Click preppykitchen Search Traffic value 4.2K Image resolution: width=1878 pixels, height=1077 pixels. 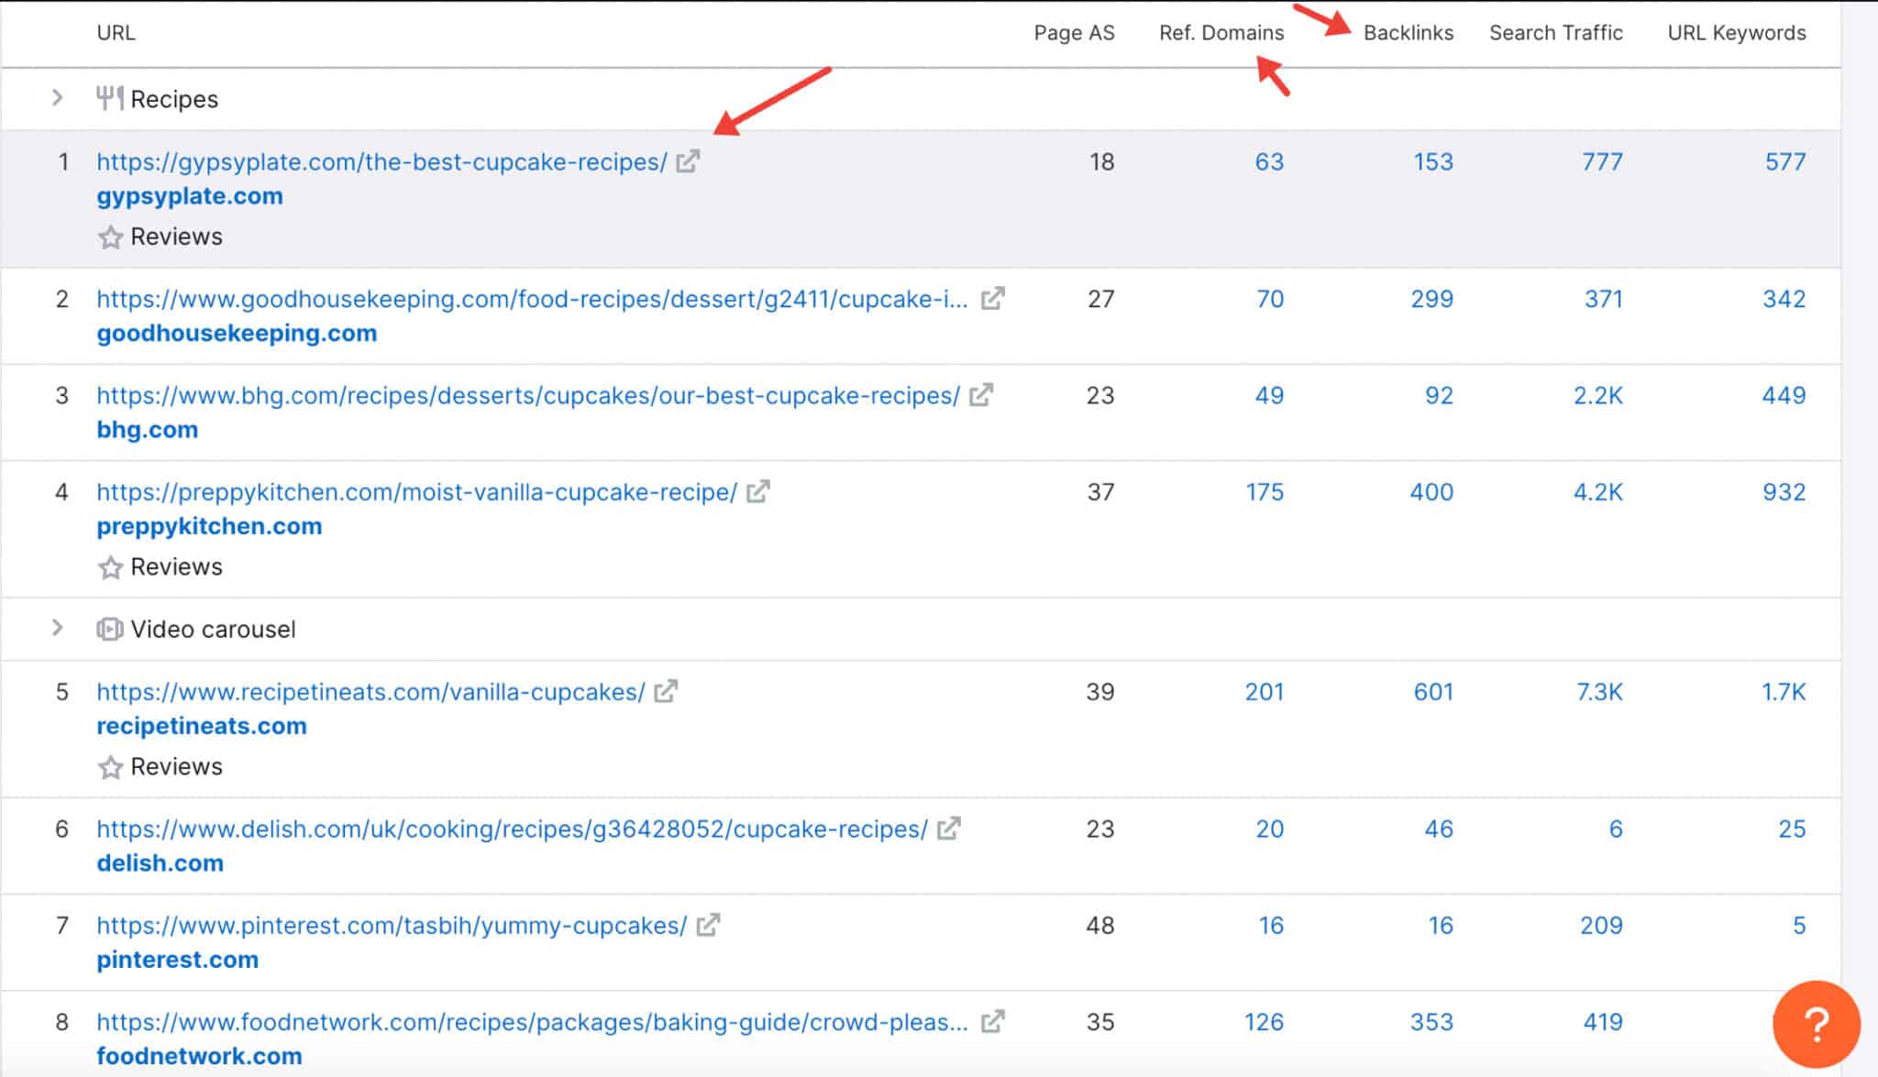(1598, 492)
